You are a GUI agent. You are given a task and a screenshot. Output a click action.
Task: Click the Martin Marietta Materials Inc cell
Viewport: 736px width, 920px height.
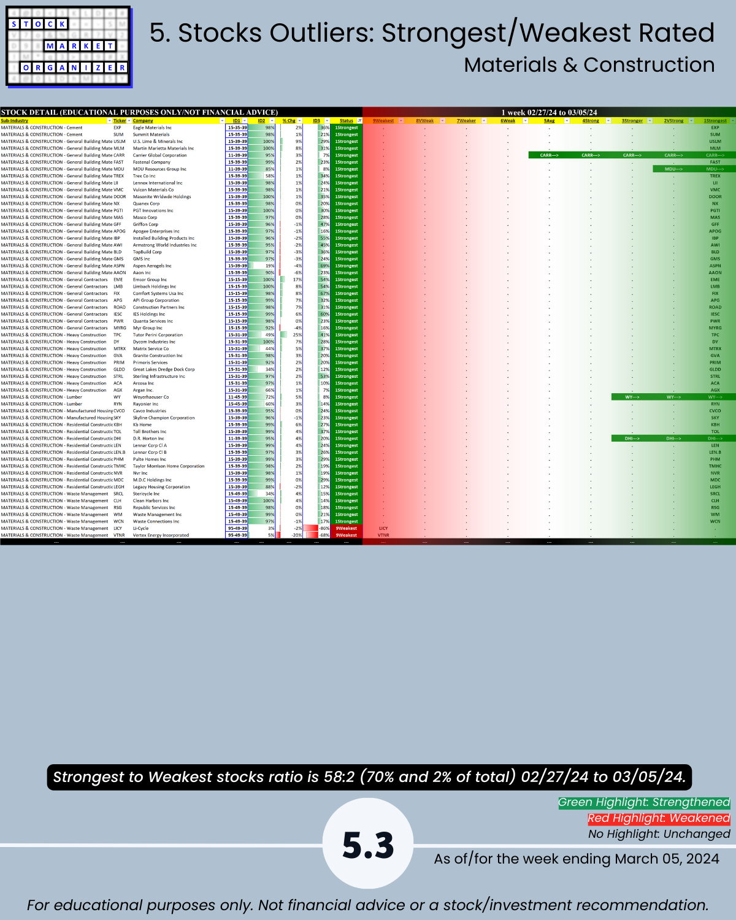click(x=178, y=148)
